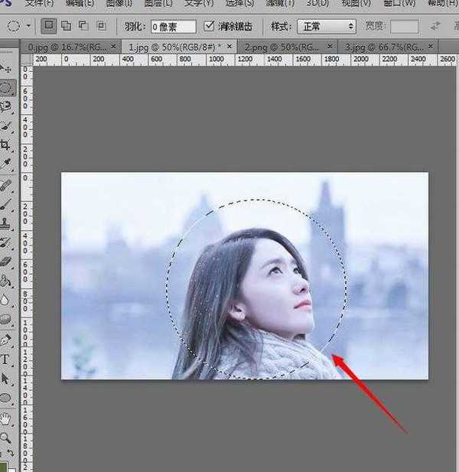Open the Style (样式) dropdown
This screenshot has height=472, width=459.
[x=326, y=26]
